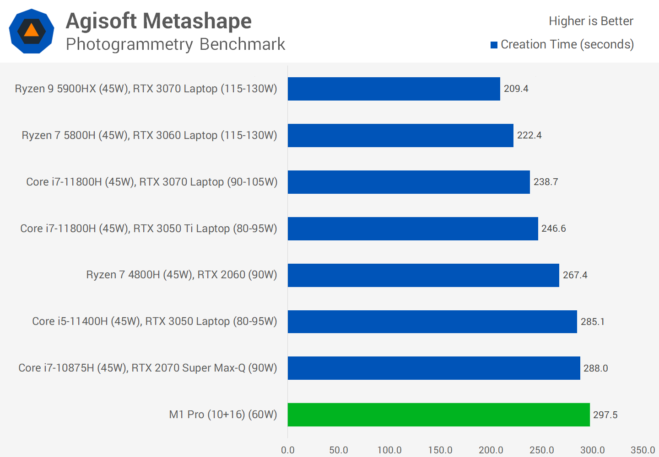Click the green M1 Pro bar
Screen dimensions: 659x457
(438, 415)
